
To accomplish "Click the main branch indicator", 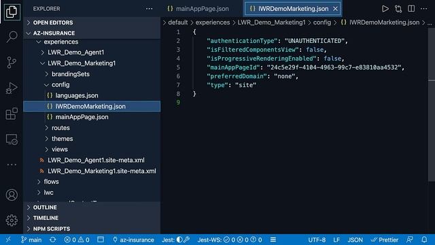I will (31, 240).
